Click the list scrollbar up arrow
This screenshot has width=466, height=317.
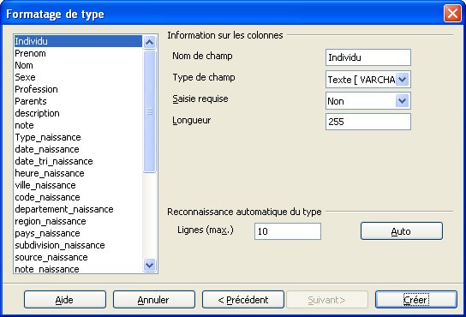150,42
